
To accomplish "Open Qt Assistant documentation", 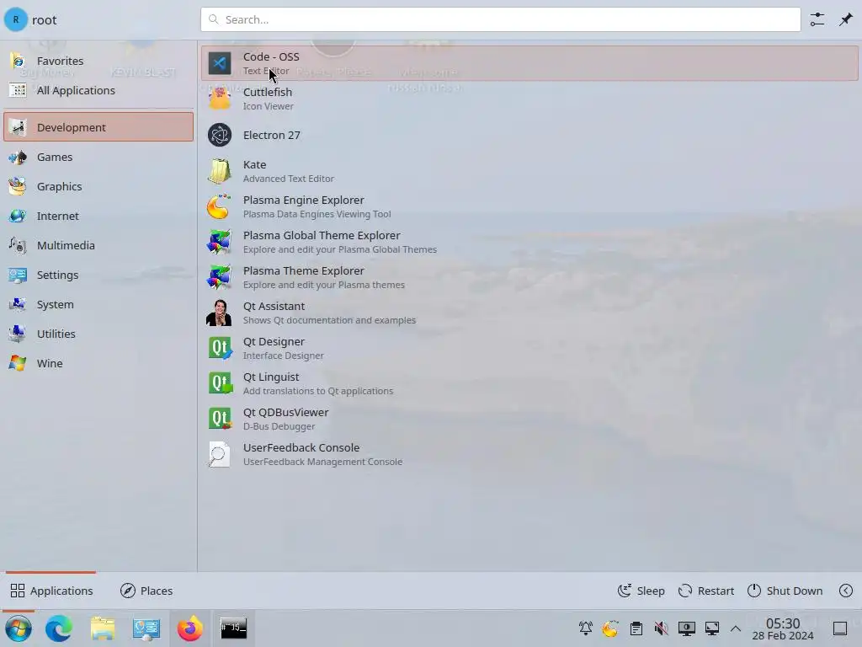I will [529, 313].
